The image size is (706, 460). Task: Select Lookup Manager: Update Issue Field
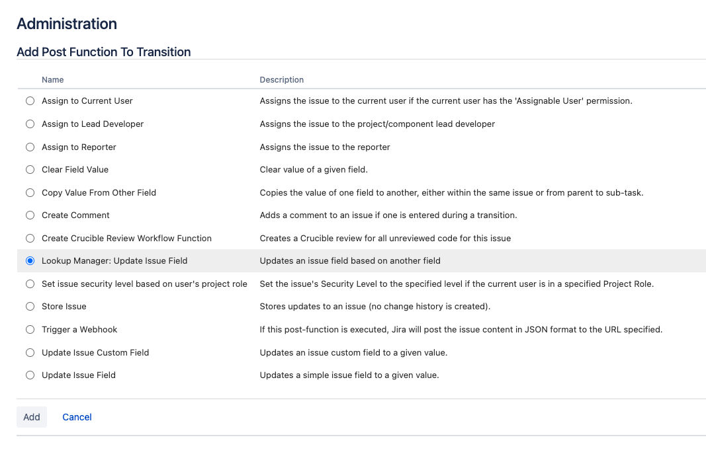[30, 260]
